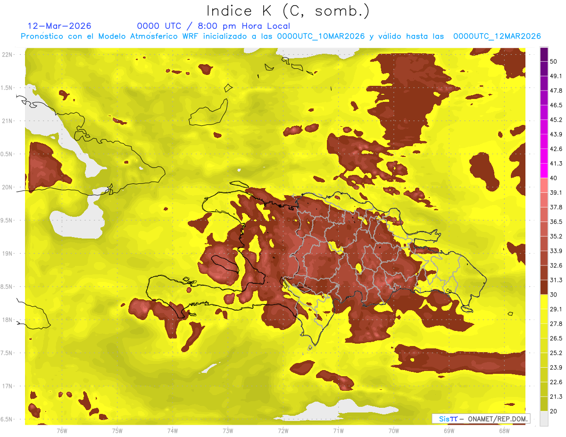
Task: Click the '22N' latitude label
Action: [x=8, y=54]
